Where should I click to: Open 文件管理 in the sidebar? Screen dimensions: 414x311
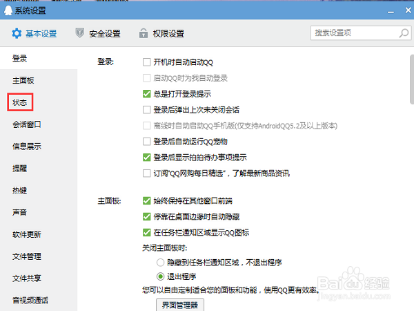point(27,256)
